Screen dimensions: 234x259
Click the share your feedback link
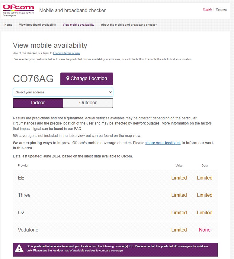[x=163, y=143]
